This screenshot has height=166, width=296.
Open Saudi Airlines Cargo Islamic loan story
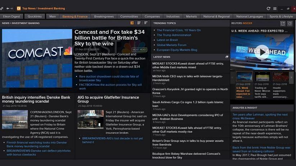(188, 104)
